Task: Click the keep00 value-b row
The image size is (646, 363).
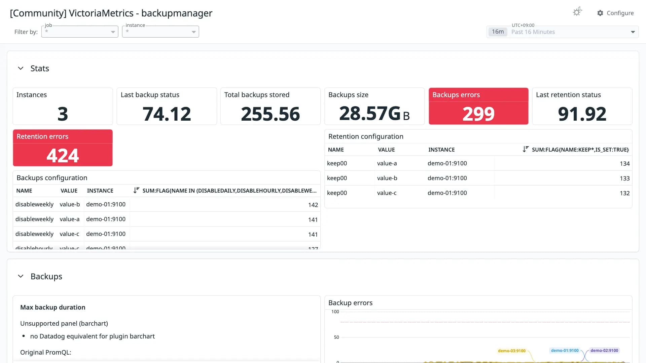Action: pyautogui.click(x=478, y=178)
